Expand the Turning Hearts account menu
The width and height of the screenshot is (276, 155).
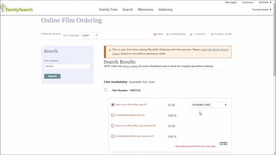pyautogui.click(x=261, y=9)
